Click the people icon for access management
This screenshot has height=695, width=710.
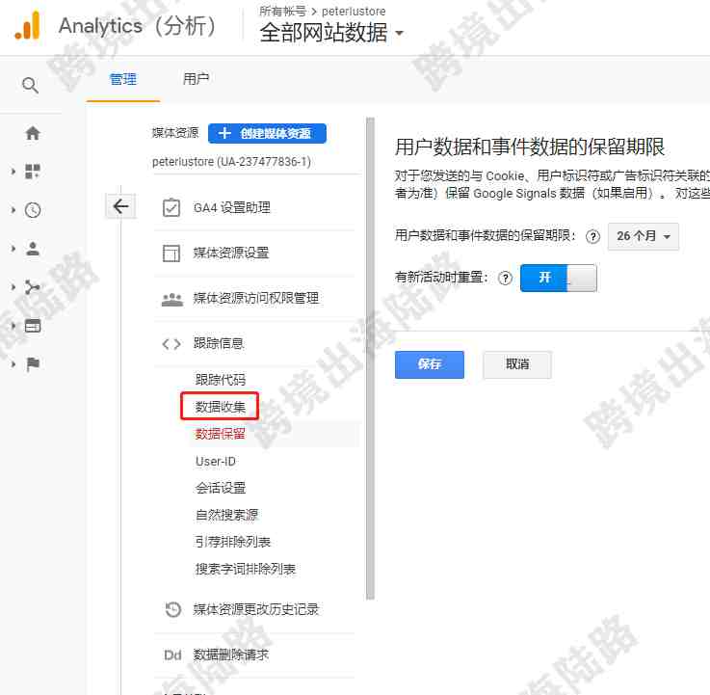[172, 299]
